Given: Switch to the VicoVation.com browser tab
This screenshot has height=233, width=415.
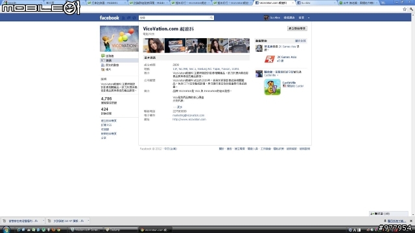Looking at the screenshot, I should pos(274,3).
